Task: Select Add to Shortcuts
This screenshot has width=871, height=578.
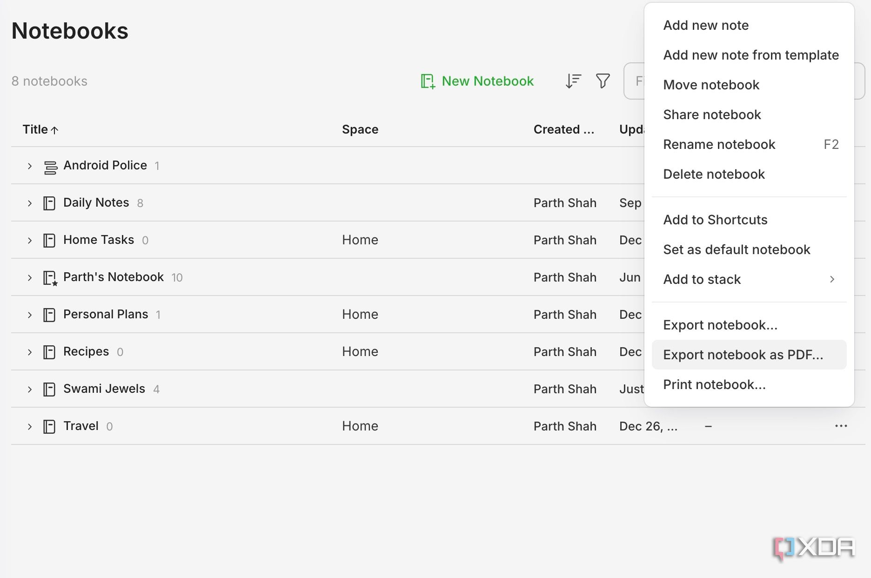Action: click(x=749, y=220)
